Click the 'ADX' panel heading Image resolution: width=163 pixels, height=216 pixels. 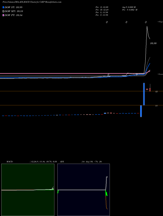(62, 162)
